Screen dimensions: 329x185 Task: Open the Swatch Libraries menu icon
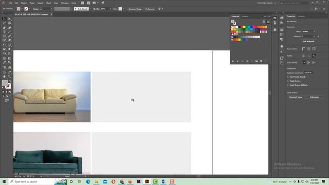[x=233, y=61]
